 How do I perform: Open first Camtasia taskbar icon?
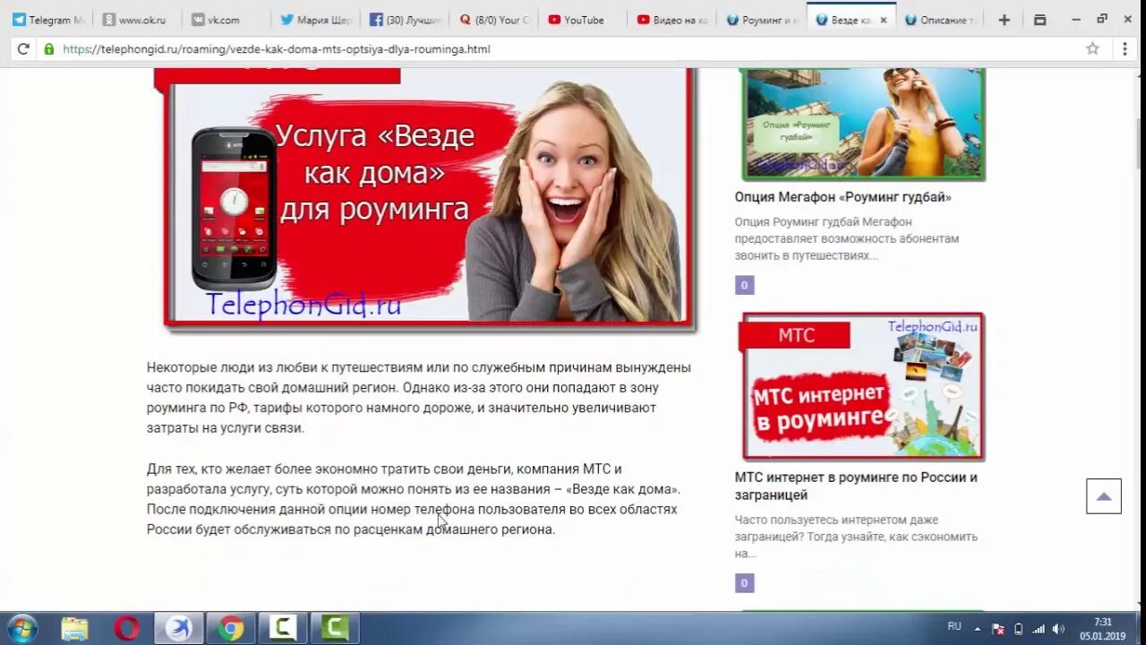(283, 629)
